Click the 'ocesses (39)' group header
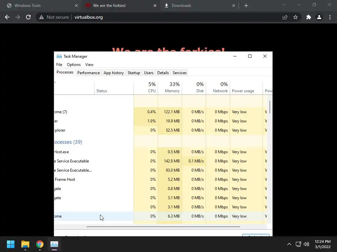The image size is (337, 252). [x=68, y=142]
